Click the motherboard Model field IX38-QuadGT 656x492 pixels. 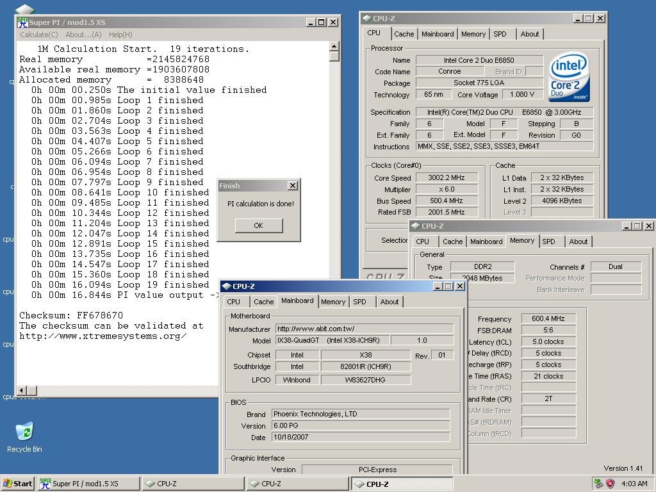pyautogui.click(x=332, y=341)
